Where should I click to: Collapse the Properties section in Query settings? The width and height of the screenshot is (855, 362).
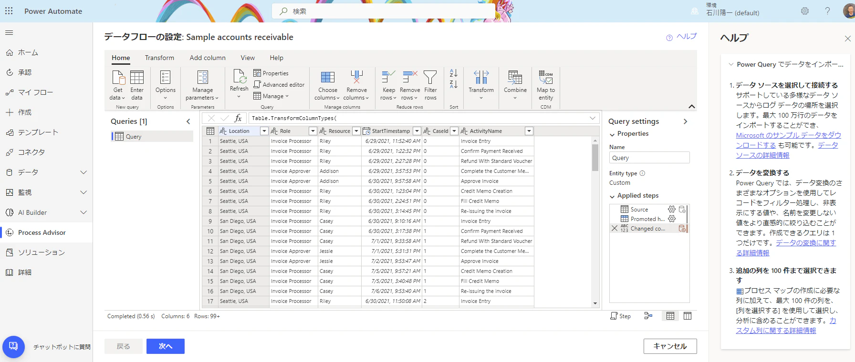coord(612,134)
